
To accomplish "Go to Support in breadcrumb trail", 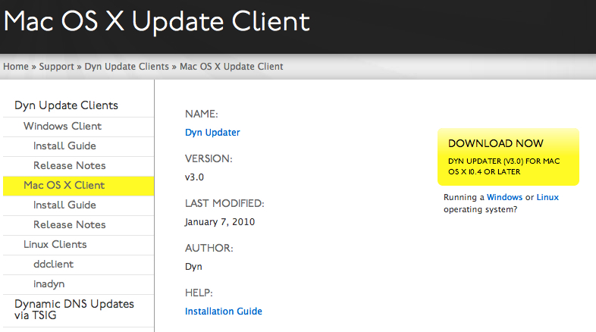I will 56,67.
